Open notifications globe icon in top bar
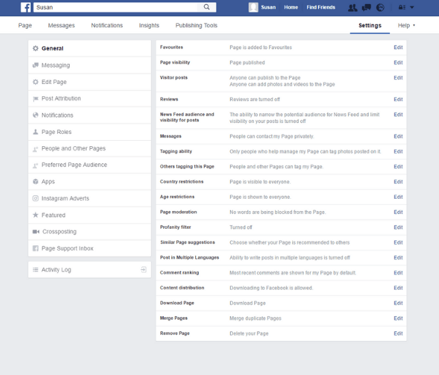 [x=380, y=8]
